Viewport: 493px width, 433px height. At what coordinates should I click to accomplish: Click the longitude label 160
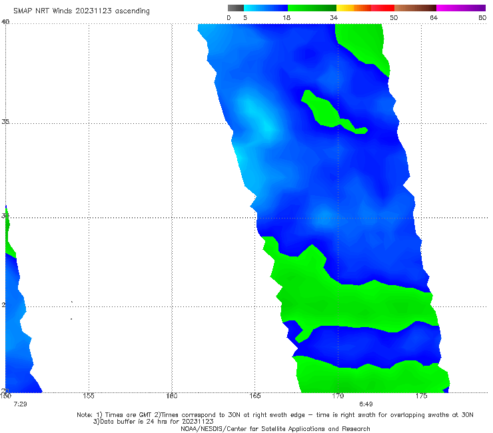(x=172, y=396)
